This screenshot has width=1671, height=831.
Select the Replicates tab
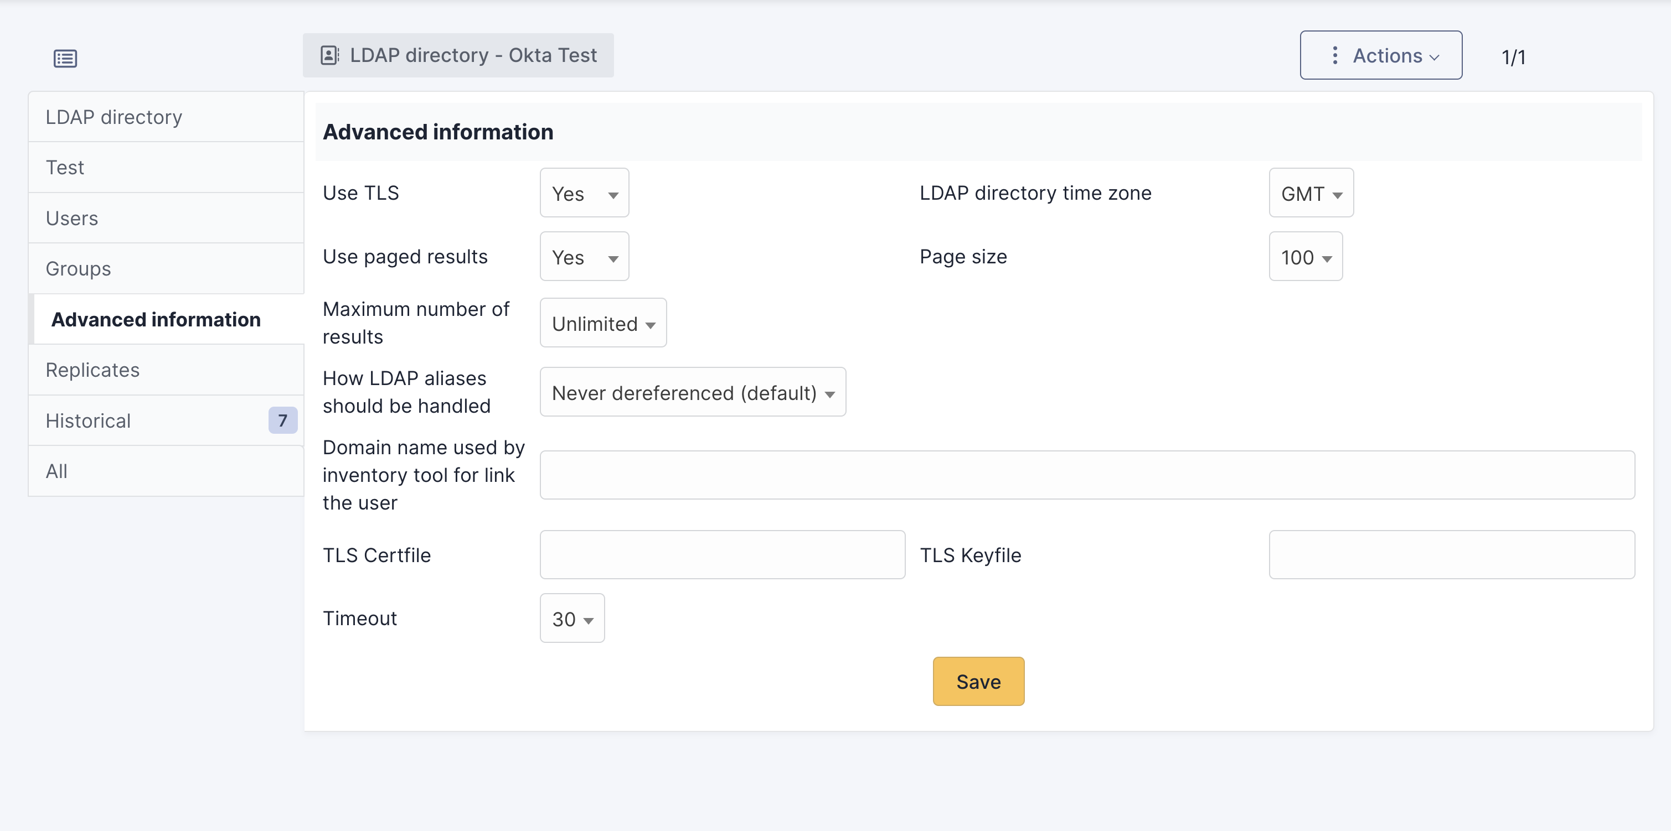[93, 370]
